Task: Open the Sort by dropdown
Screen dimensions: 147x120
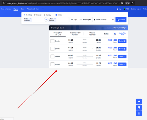Action: [106, 34]
